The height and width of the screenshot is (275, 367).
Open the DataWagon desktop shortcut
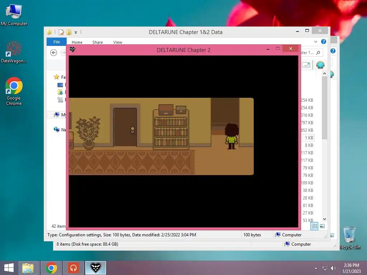[x=14, y=52]
